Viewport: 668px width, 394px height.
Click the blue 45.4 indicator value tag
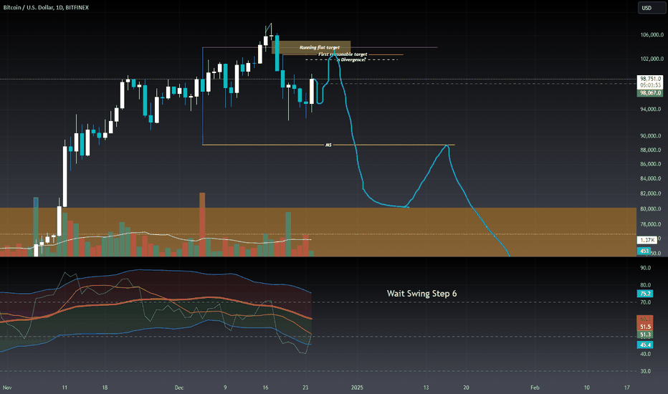tap(645, 345)
